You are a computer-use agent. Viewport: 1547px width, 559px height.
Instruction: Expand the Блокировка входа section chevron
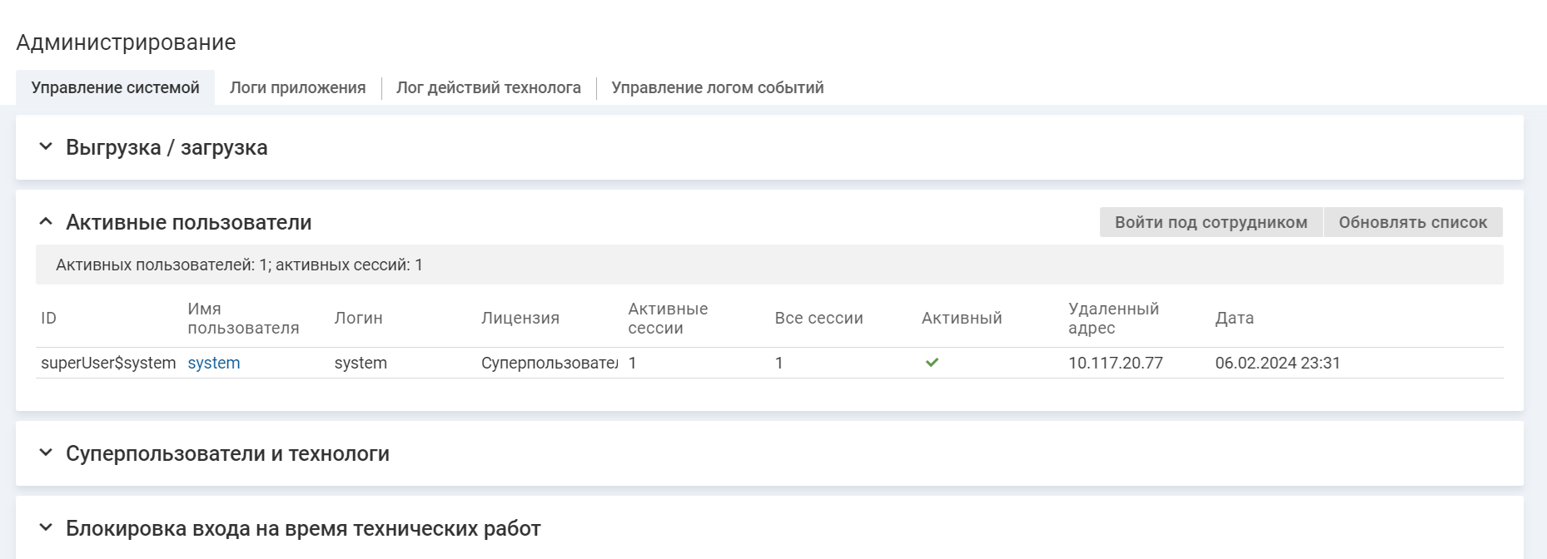coord(46,528)
